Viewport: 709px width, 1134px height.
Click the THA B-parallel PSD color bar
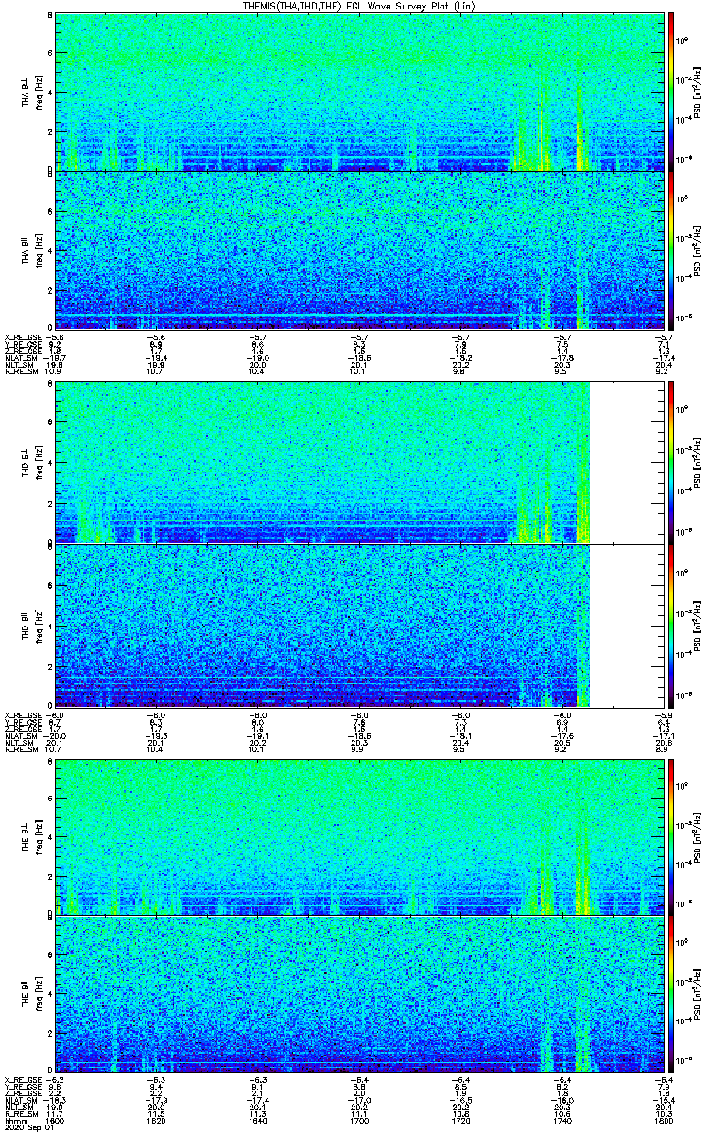pos(671,250)
